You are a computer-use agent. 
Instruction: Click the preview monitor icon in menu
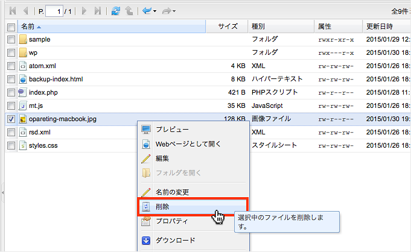pyautogui.click(x=146, y=130)
